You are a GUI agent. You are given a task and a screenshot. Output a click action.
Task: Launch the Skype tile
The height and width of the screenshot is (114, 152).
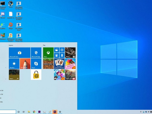coord(36,64)
